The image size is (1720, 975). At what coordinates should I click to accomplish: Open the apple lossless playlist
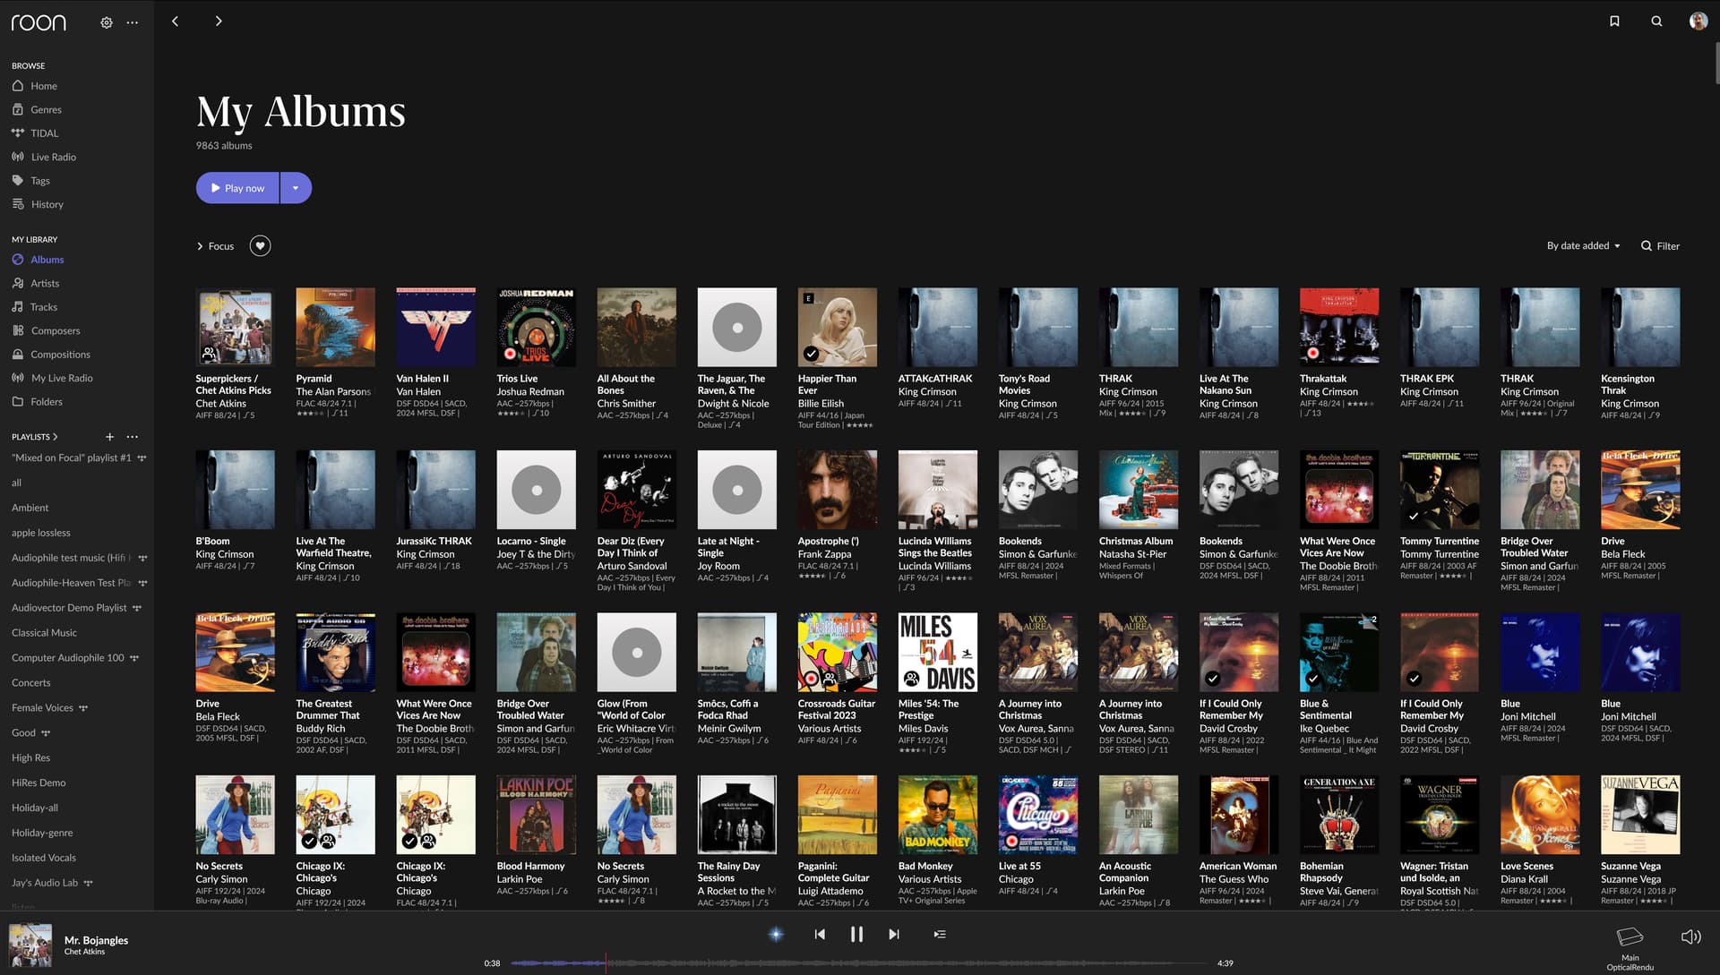(x=40, y=533)
